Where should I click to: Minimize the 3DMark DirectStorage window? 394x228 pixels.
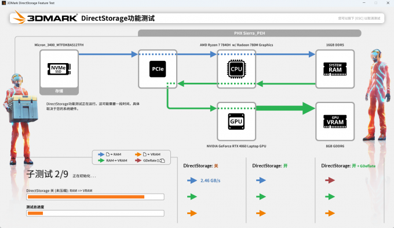point(364,3)
